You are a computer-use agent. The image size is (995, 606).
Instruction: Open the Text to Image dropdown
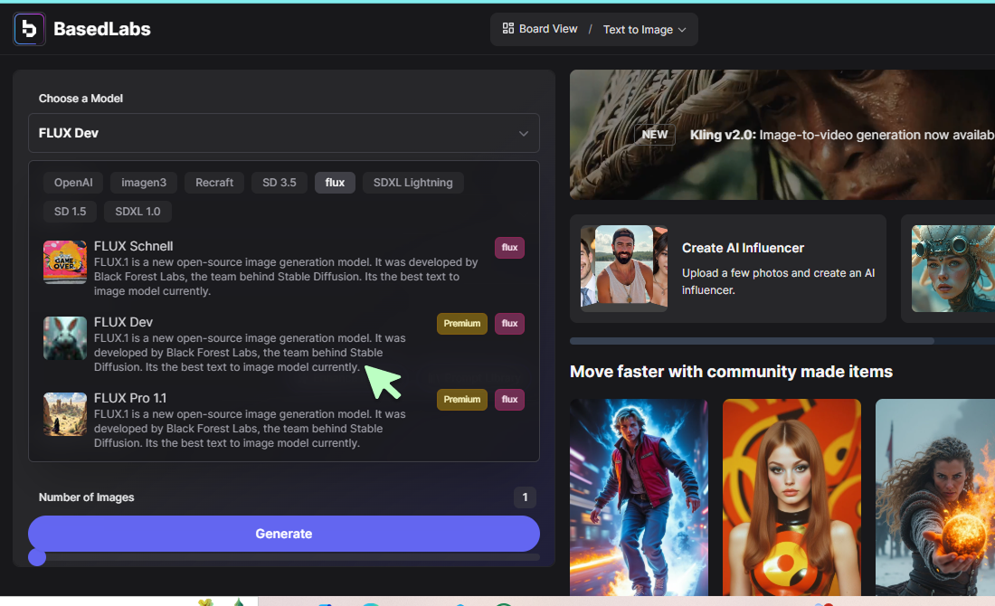(x=644, y=30)
